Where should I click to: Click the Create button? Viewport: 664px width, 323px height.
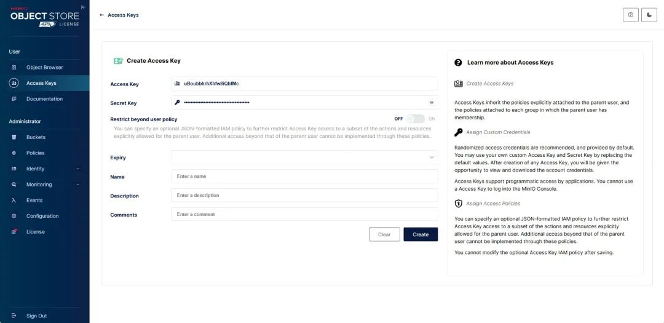tap(421, 234)
